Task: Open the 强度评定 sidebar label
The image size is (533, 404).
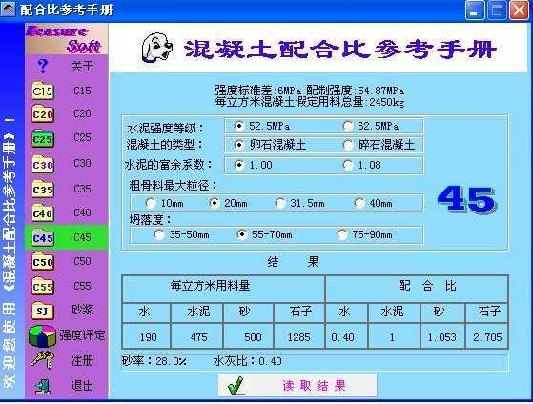Action: click(82, 335)
